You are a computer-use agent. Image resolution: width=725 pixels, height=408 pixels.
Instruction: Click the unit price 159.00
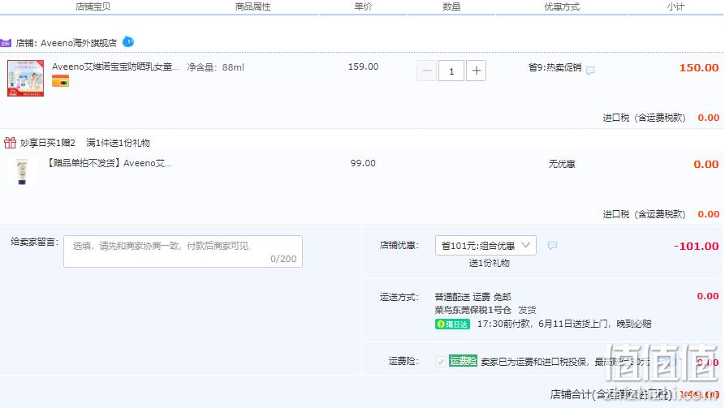363,67
